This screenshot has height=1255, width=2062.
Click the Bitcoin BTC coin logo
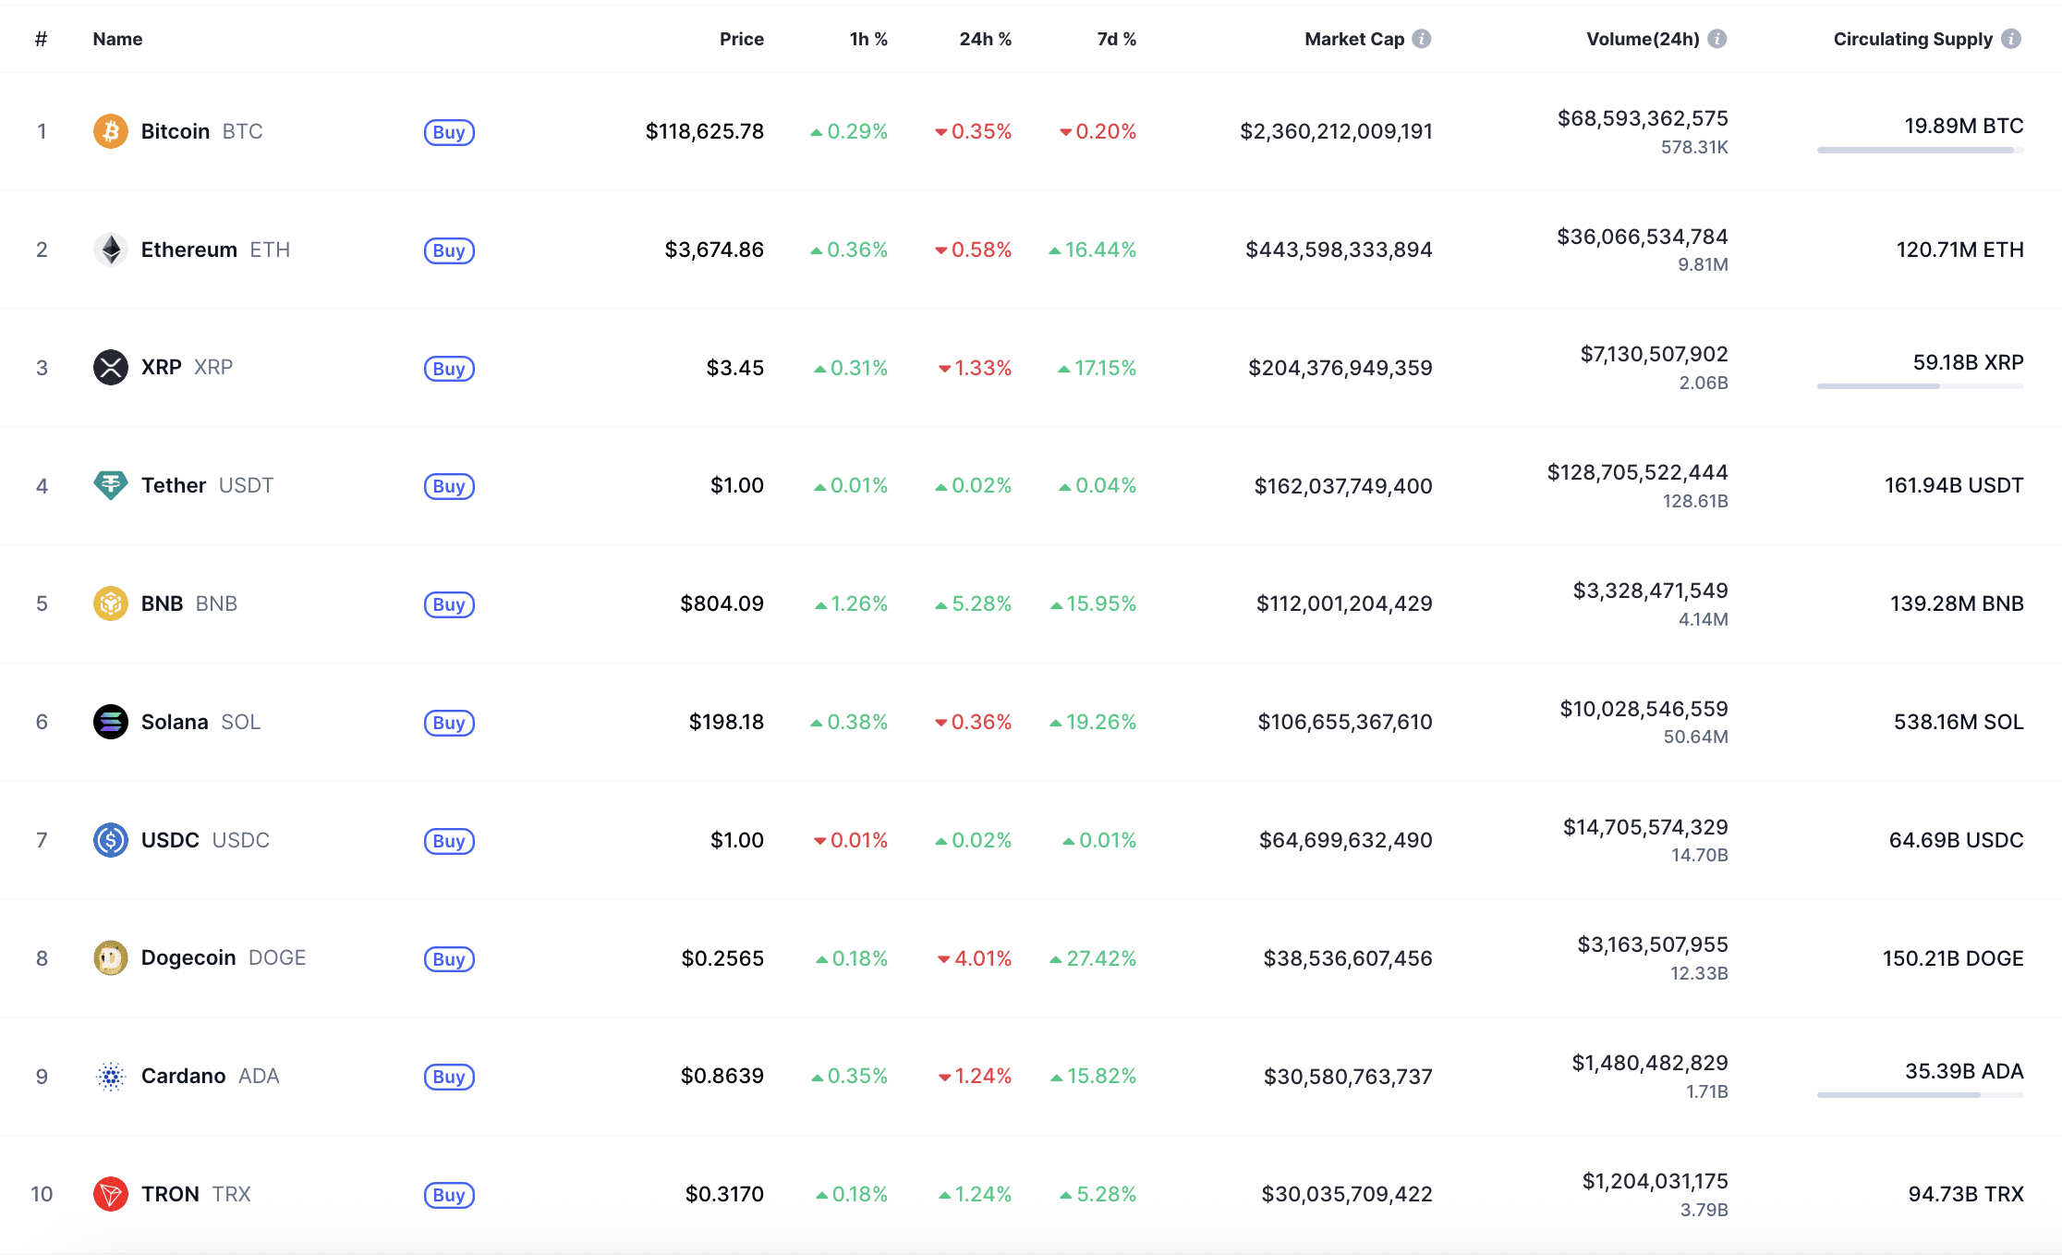tap(110, 130)
